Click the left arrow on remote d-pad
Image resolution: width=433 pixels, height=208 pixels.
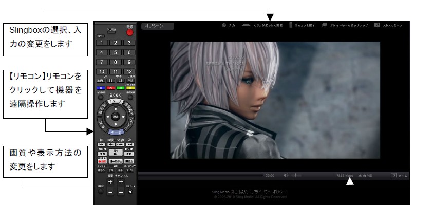[108, 117]
